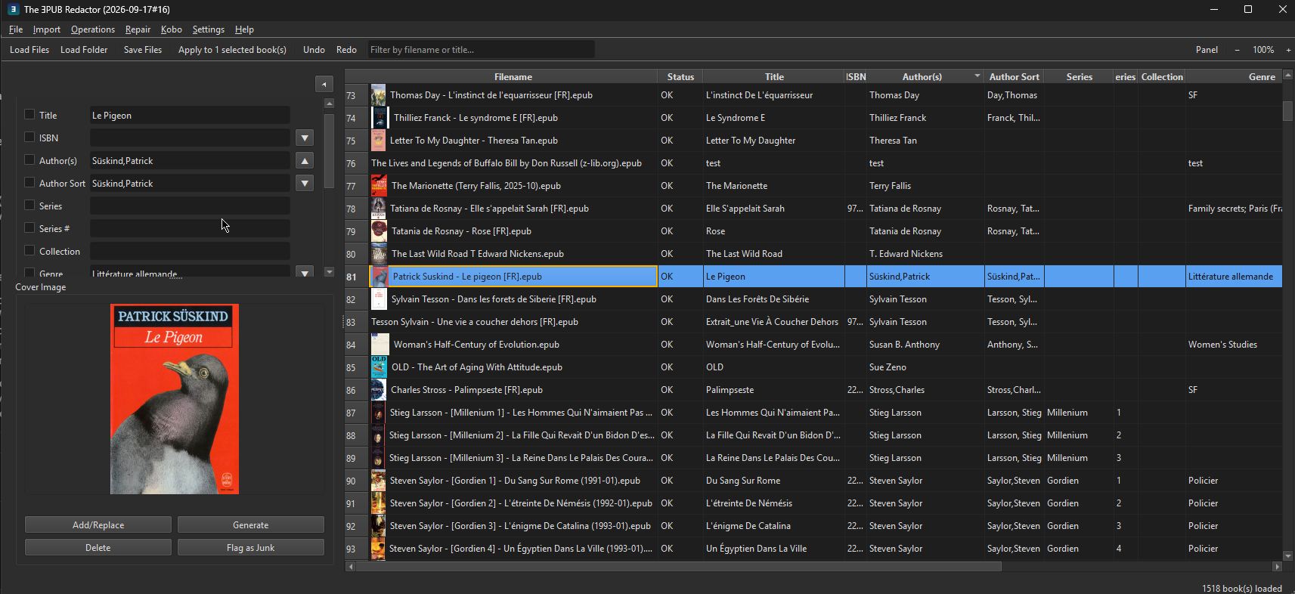Viewport: 1295px width, 594px height.
Task: Tick the Title checkbox
Action: 29,114
